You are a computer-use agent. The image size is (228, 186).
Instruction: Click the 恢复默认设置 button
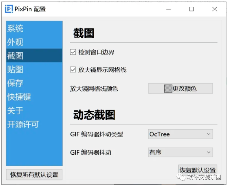(198, 170)
